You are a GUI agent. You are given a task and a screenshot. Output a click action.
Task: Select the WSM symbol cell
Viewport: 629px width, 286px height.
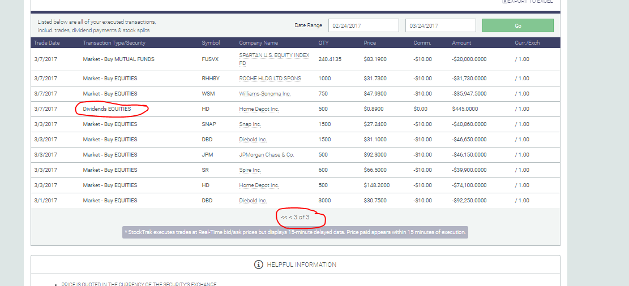point(208,94)
